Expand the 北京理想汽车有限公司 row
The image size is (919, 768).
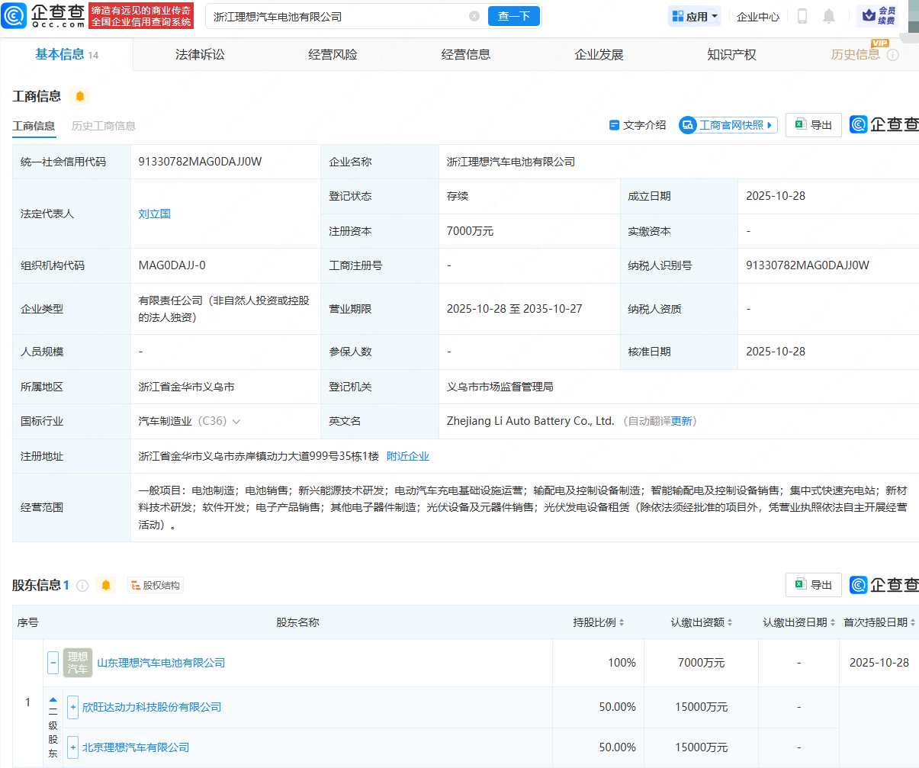click(73, 747)
